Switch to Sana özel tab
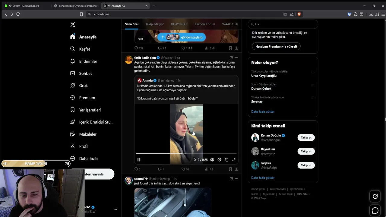The image size is (386, 217). [131, 24]
